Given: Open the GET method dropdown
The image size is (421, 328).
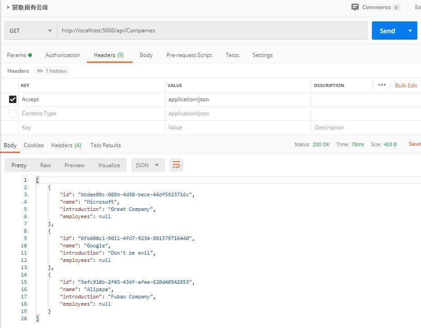Looking at the screenshot, I should coord(30,31).
